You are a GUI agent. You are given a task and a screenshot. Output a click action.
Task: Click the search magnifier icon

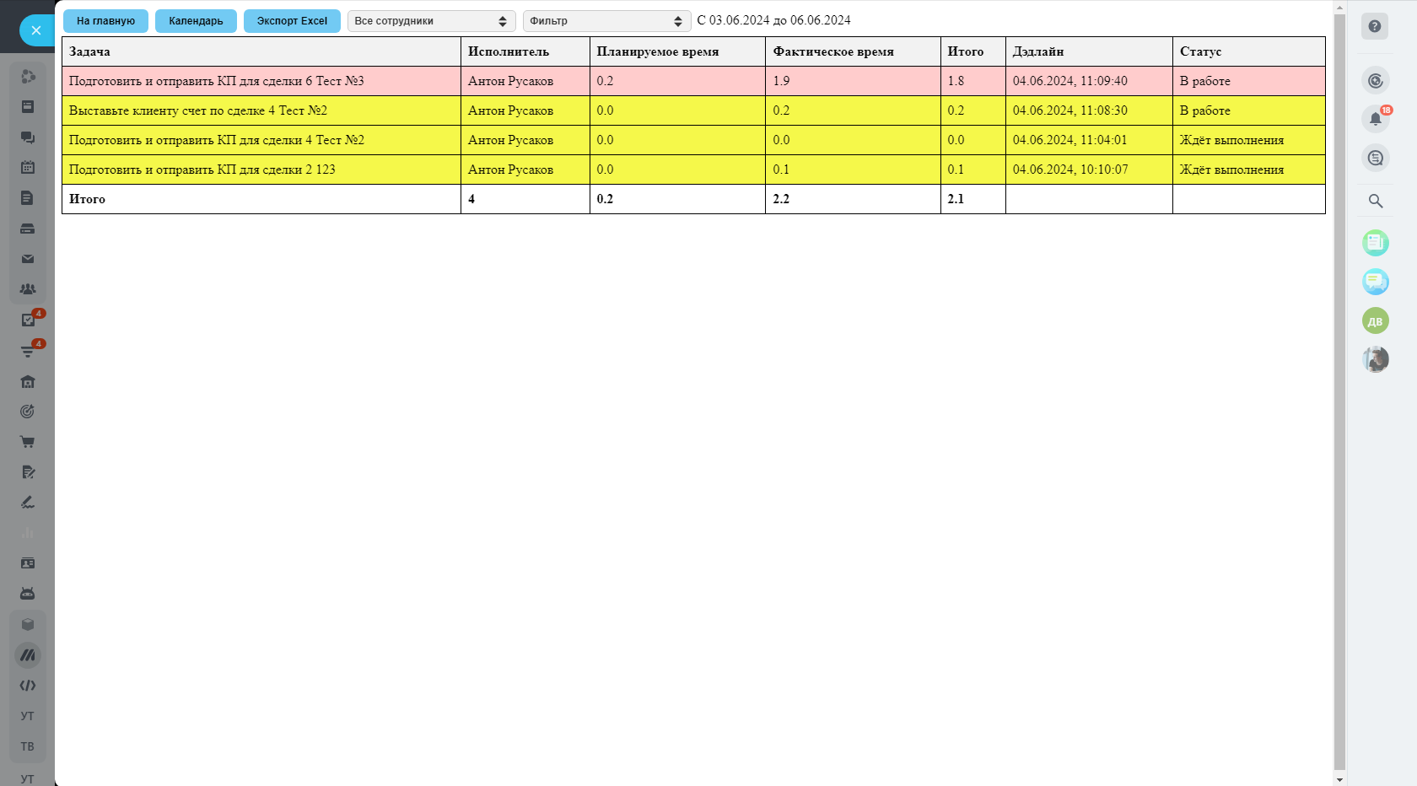click(x=1376, y=201)
